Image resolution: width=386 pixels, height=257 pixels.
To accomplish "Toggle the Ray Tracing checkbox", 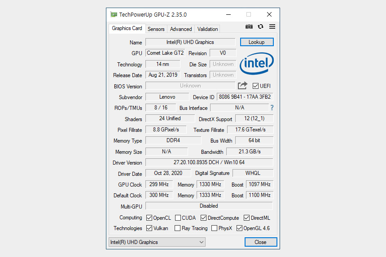I will coord(177,228).
